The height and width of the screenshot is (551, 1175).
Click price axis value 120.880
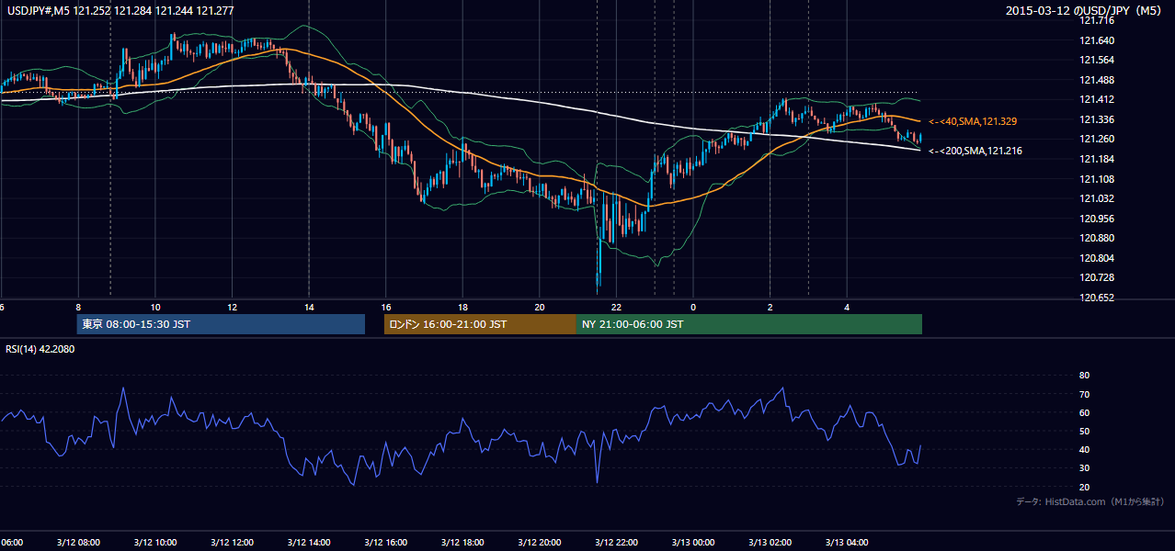1097,238
